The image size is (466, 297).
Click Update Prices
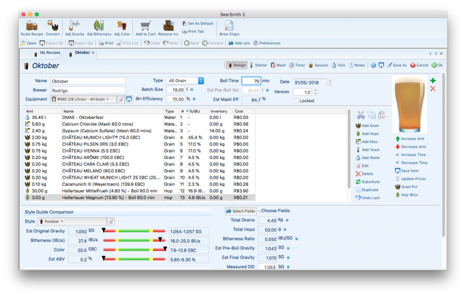[x=411, y=179]
